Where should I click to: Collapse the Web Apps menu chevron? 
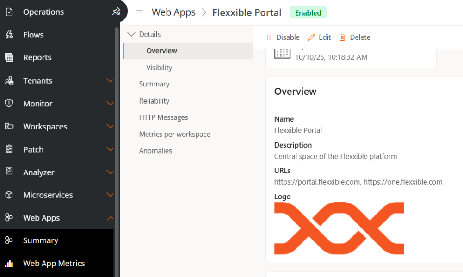click(110, 218)
